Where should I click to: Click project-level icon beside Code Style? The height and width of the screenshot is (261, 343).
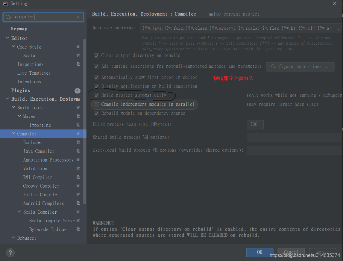(78, 47)
